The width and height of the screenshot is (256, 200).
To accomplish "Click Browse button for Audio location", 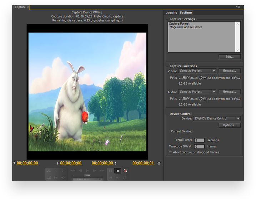I will (x=229, y=92).
